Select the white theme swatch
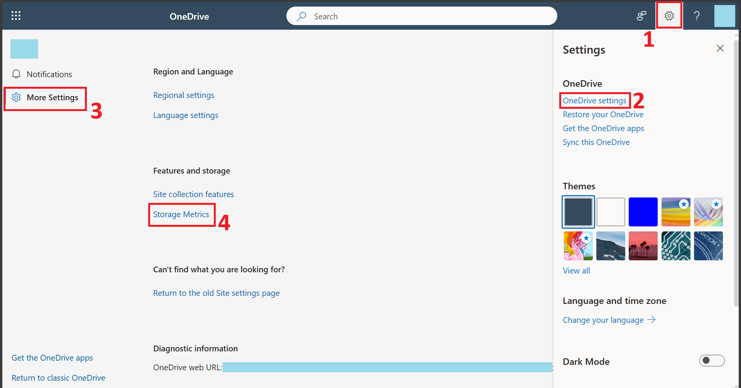This screenshot has height=388, width=741. 611,212
